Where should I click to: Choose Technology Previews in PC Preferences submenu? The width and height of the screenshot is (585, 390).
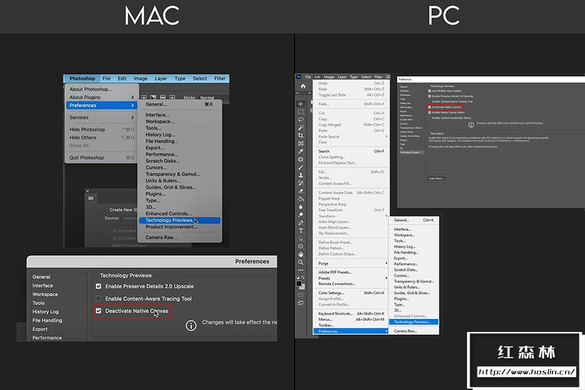click(414, 322)
